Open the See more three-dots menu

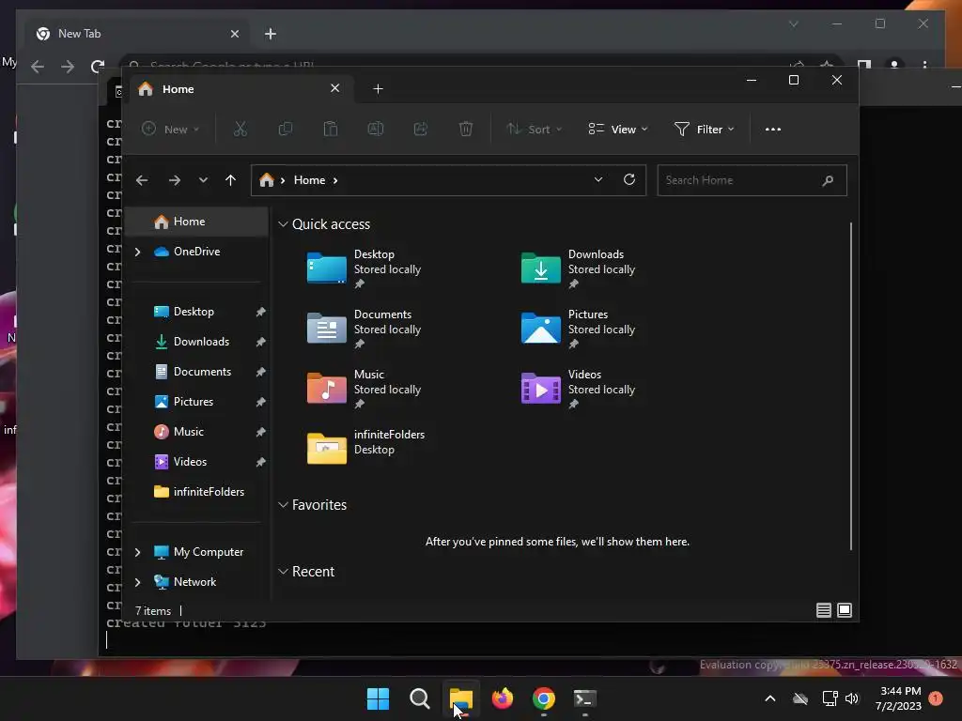pos(773,130)
